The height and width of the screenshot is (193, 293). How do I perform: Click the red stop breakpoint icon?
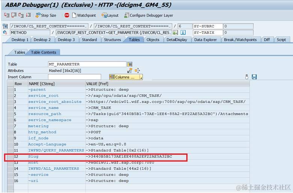[x=67, y=15]
